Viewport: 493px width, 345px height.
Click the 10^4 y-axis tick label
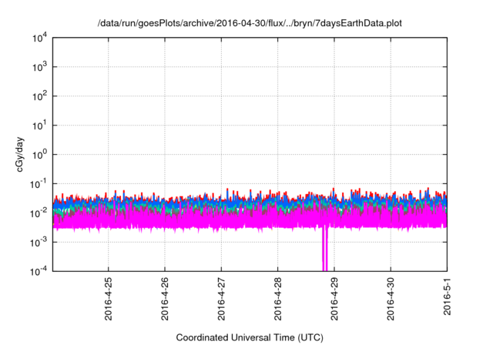tap(39, 39)
